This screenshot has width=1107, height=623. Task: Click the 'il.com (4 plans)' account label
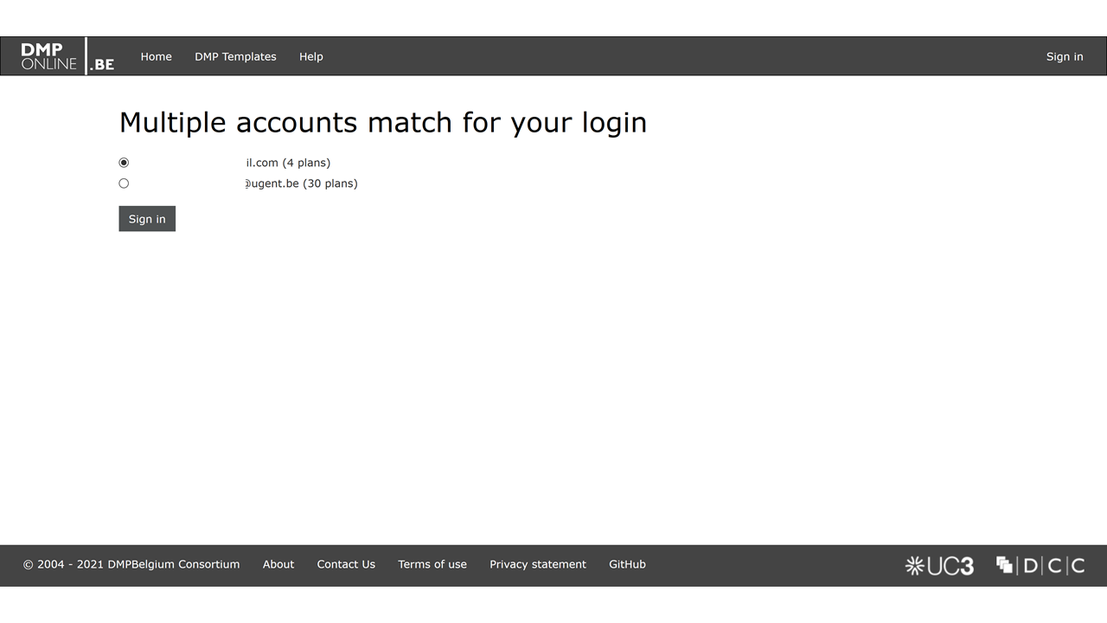pyautogui.click(x=287, y=163)
